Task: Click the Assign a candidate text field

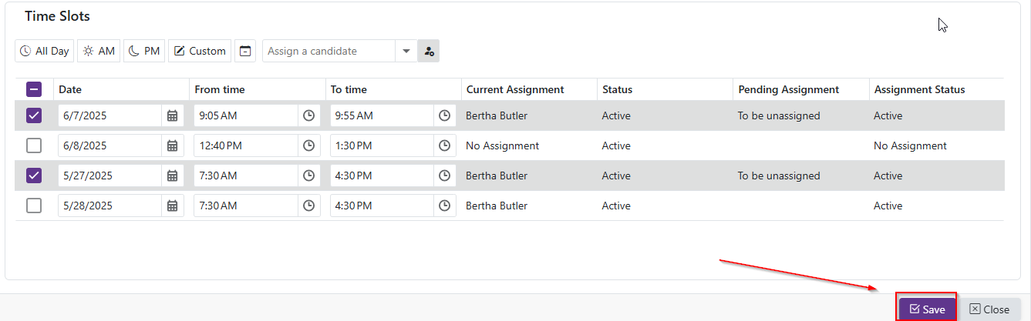Action: click(328, 51)
